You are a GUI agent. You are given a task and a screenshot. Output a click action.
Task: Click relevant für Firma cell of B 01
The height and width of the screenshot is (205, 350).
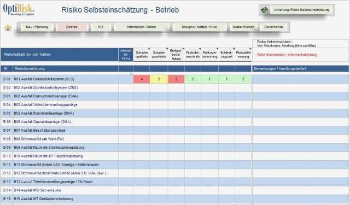tap(126, 79)
